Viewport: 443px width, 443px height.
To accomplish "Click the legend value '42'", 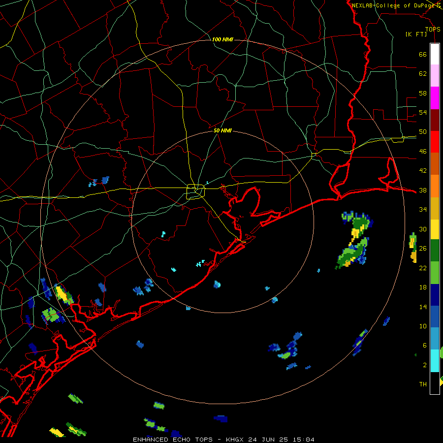I will (423, 171).
